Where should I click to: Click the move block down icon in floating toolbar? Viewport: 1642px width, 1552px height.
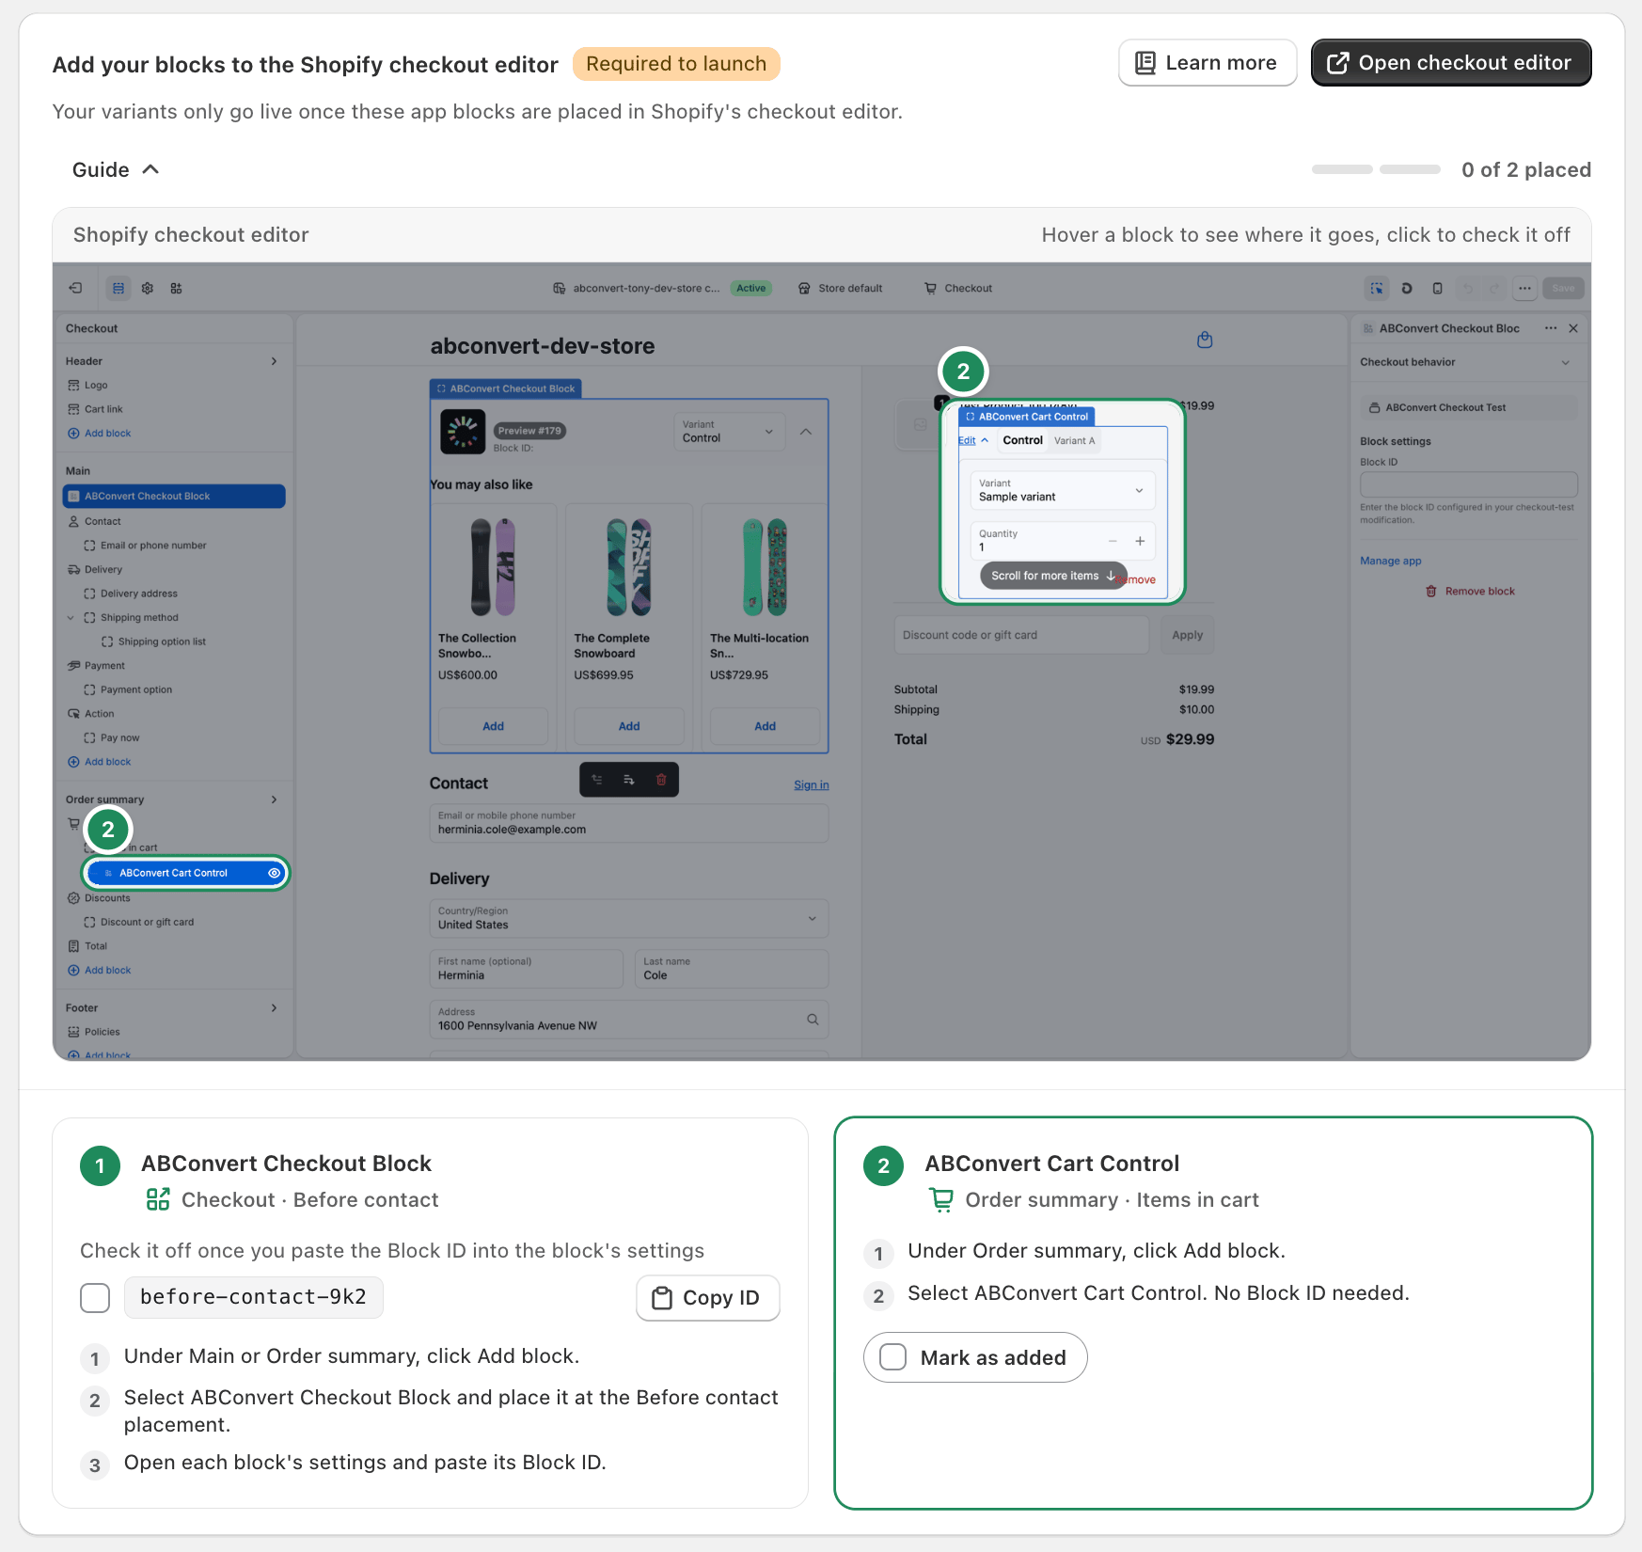pyautogui.click(x=629, y=780)
